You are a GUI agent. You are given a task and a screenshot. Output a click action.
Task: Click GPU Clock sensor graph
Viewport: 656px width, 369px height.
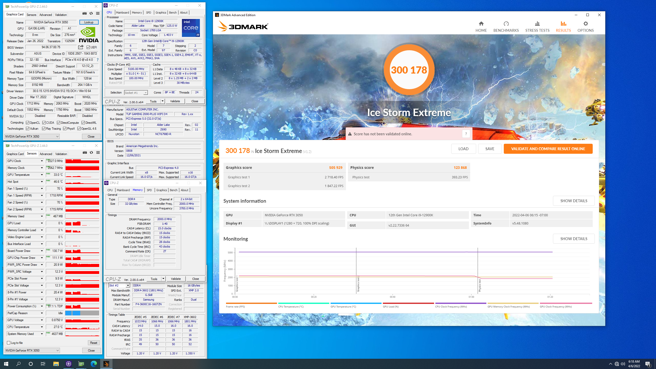[x=82, y=161]
